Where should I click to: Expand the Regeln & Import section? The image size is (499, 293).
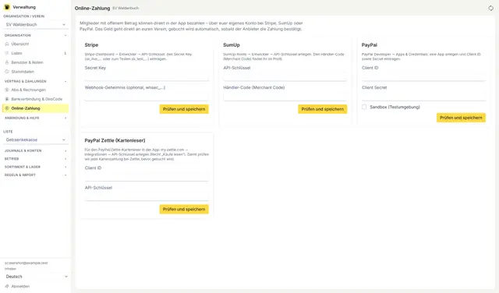click(36, 175)
